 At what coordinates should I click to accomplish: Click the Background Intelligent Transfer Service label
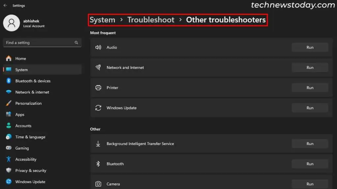(x=140, y=144)
